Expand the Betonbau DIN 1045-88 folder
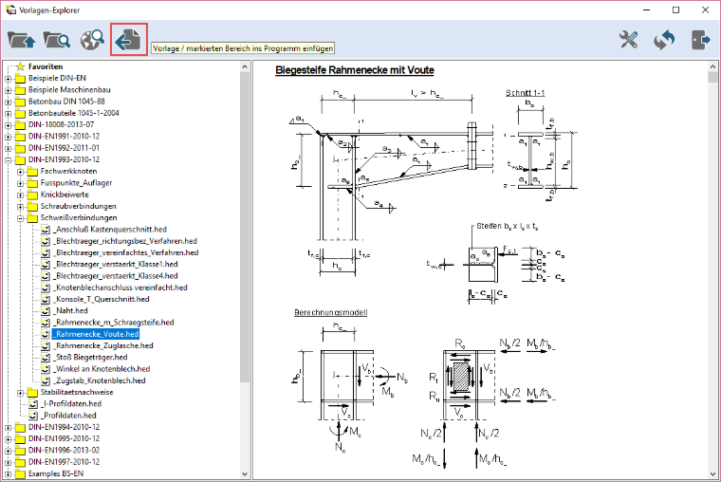This screenshot has height=482, width=721. tap(9, 102)
